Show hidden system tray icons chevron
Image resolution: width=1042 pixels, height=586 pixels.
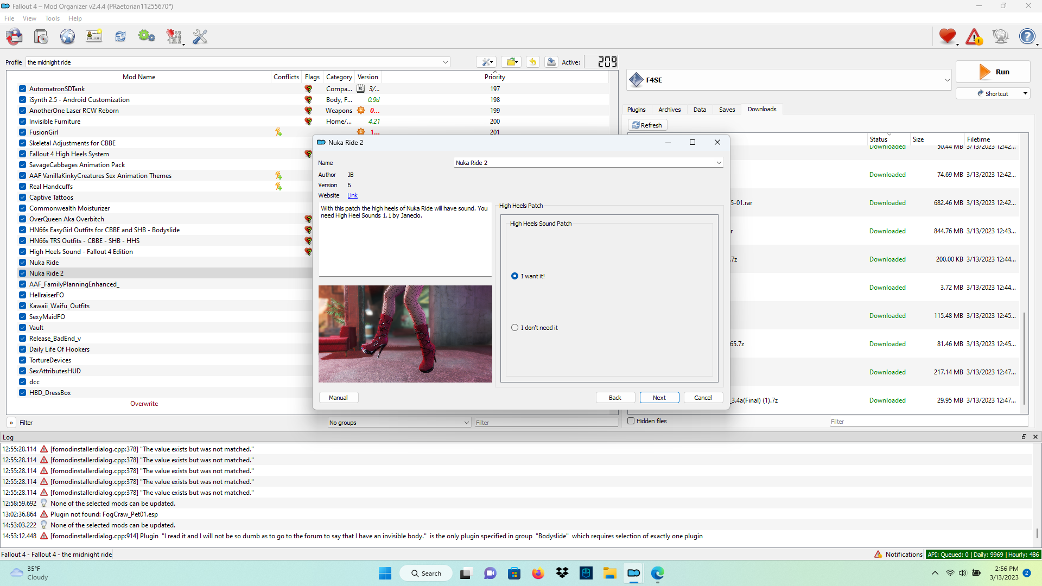pyautogui.click(x=935, y=573)
